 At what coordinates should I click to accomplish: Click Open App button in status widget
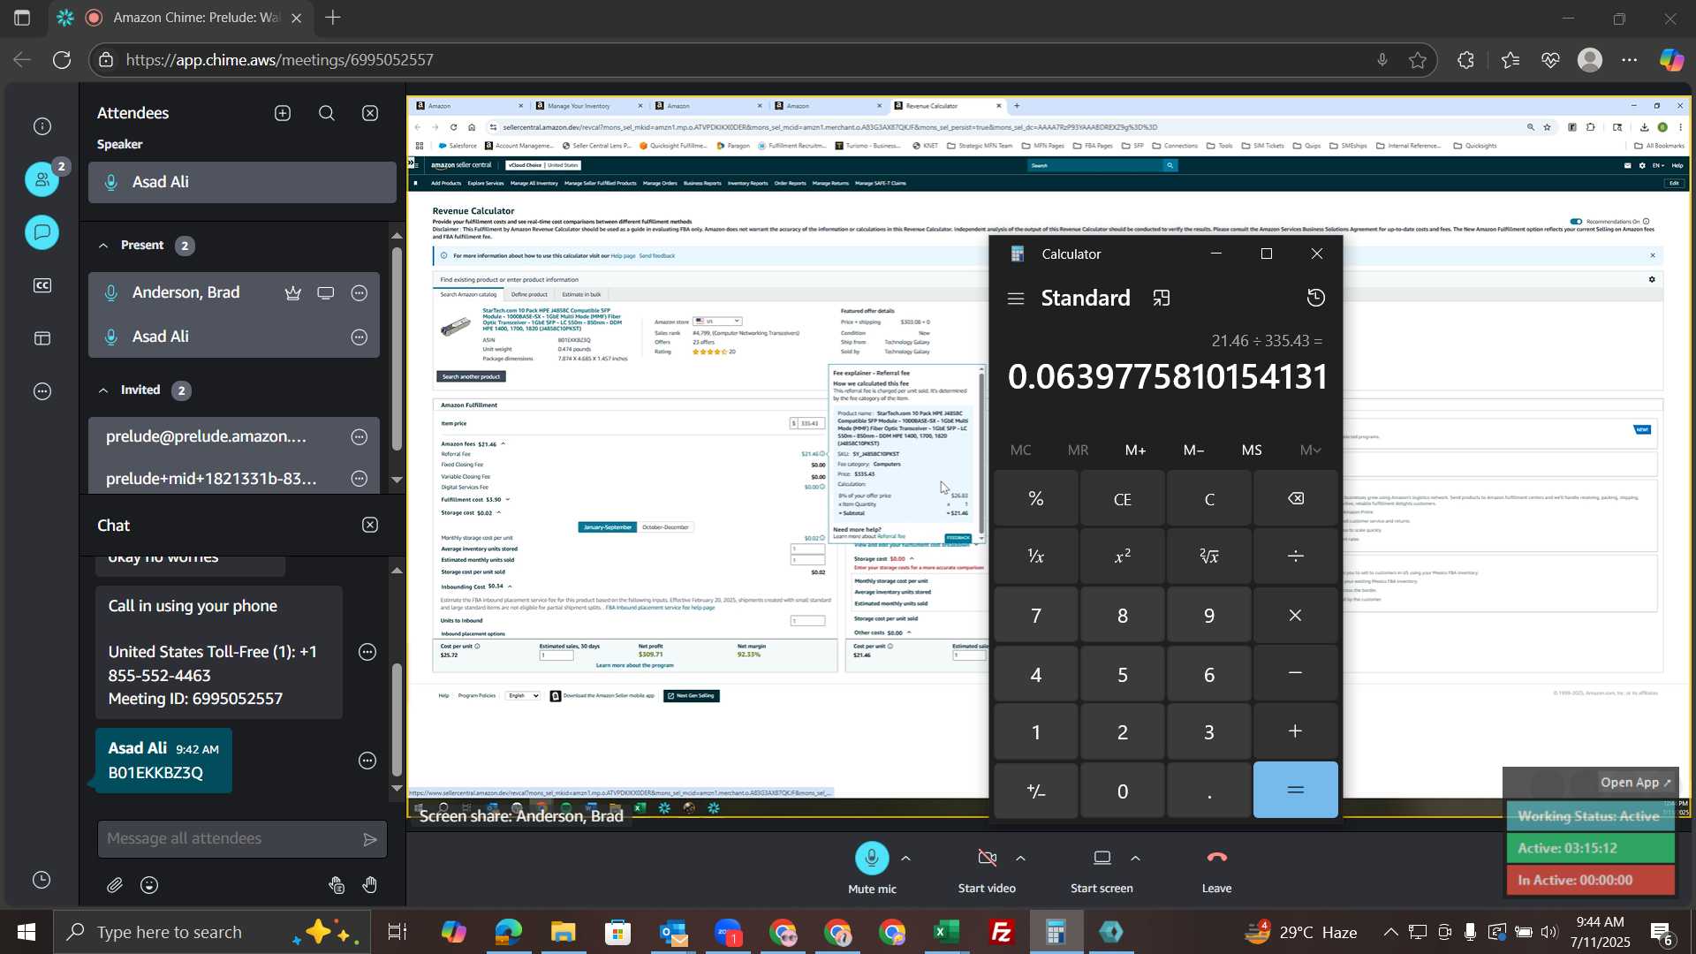pyautogui.click(x=1636, y=783)
